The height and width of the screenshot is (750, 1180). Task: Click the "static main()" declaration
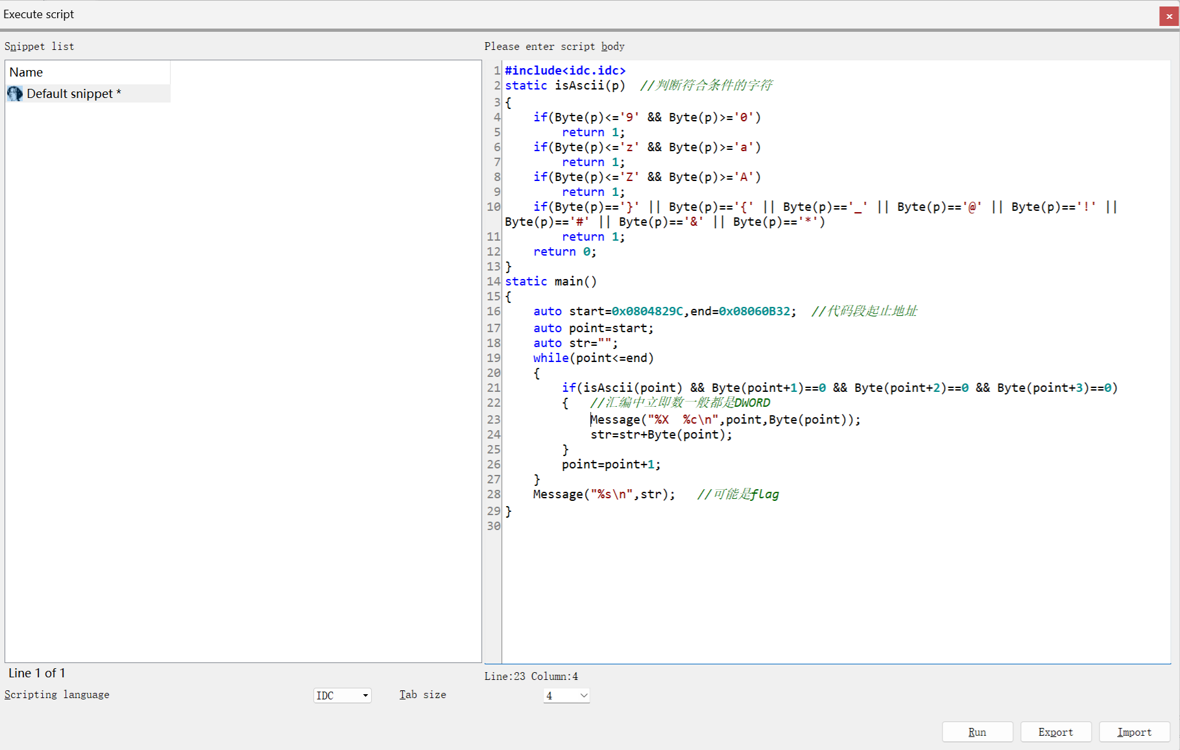tap(550, 282)
